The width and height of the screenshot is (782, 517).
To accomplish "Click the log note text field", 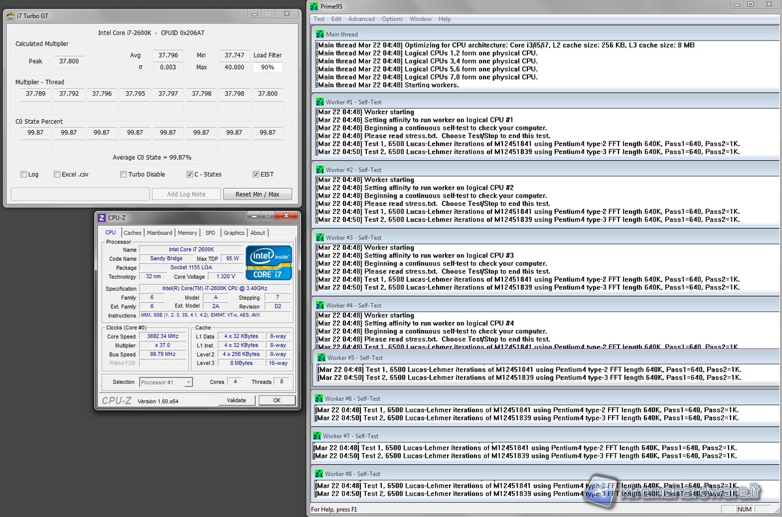I will click(x=80, y=194).
